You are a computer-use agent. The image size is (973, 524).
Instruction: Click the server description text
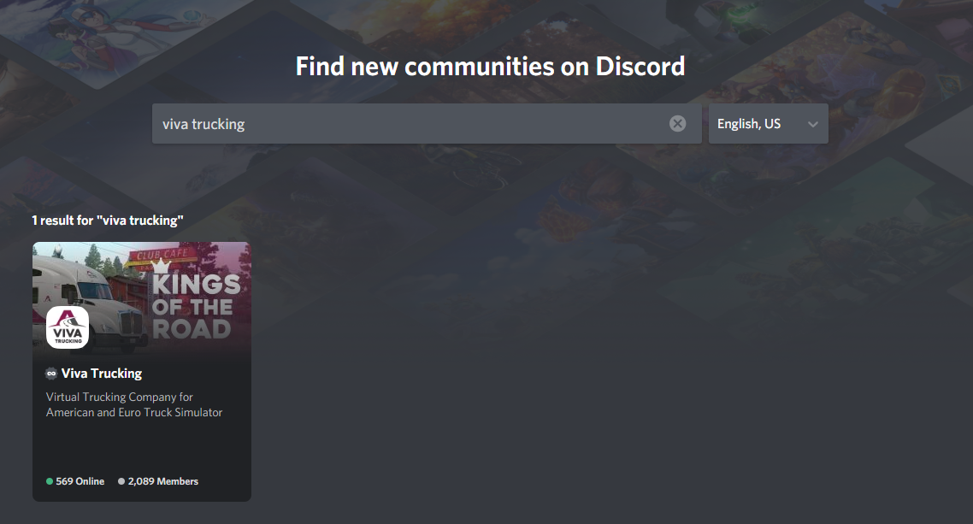134,404
